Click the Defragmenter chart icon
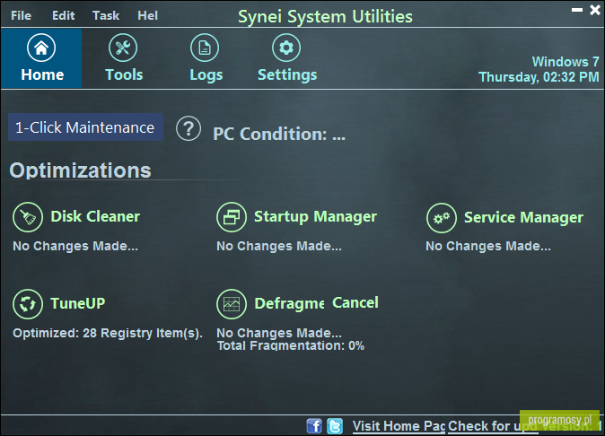This screenshot has height=436, width=605. 232,304
